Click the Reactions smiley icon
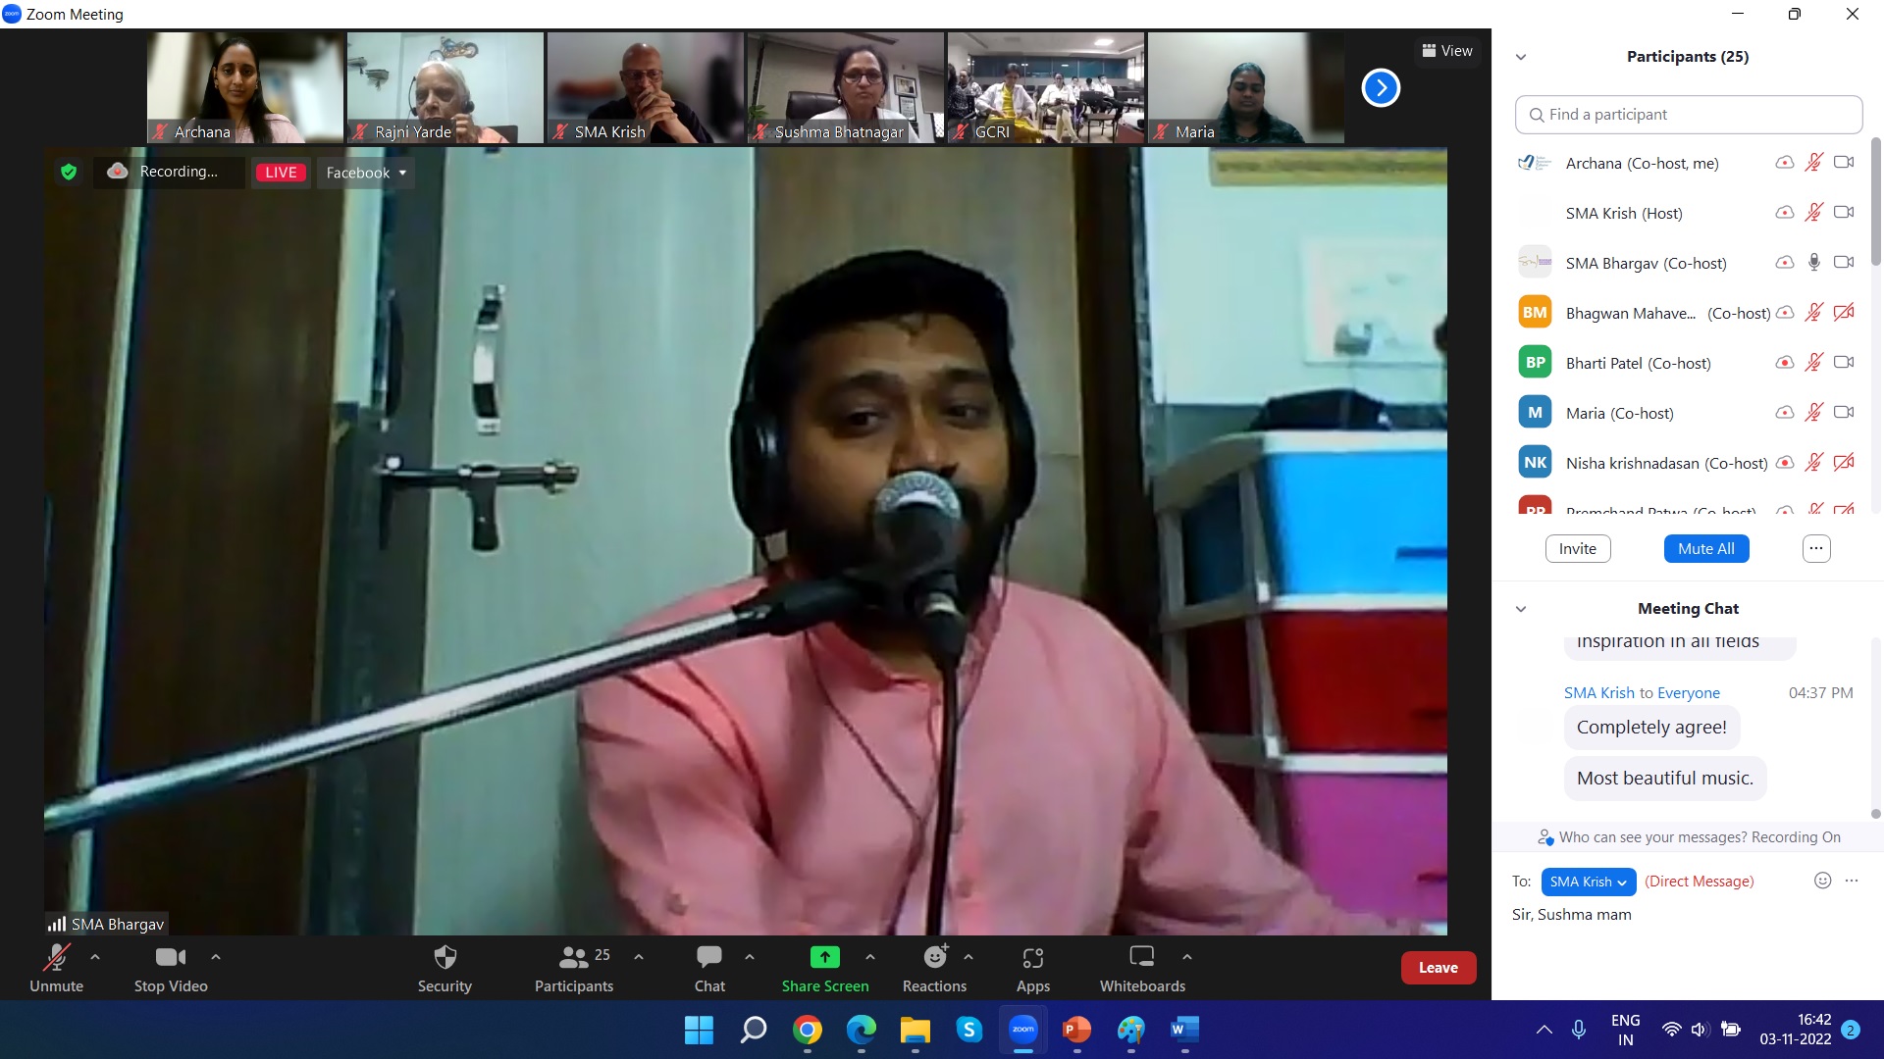This screenshot has height=1059, width=1884. tap(935, 957)
